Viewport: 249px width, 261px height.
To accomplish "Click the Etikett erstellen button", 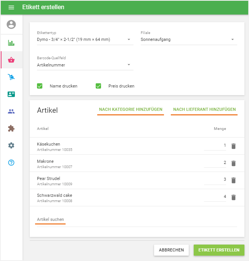I will click(219, 250).
